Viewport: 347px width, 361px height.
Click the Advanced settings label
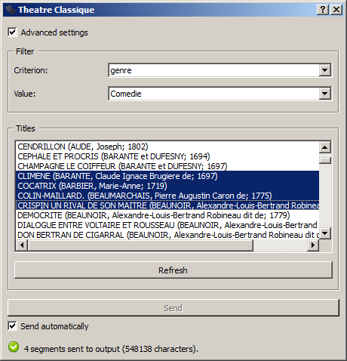coord(54,32)
